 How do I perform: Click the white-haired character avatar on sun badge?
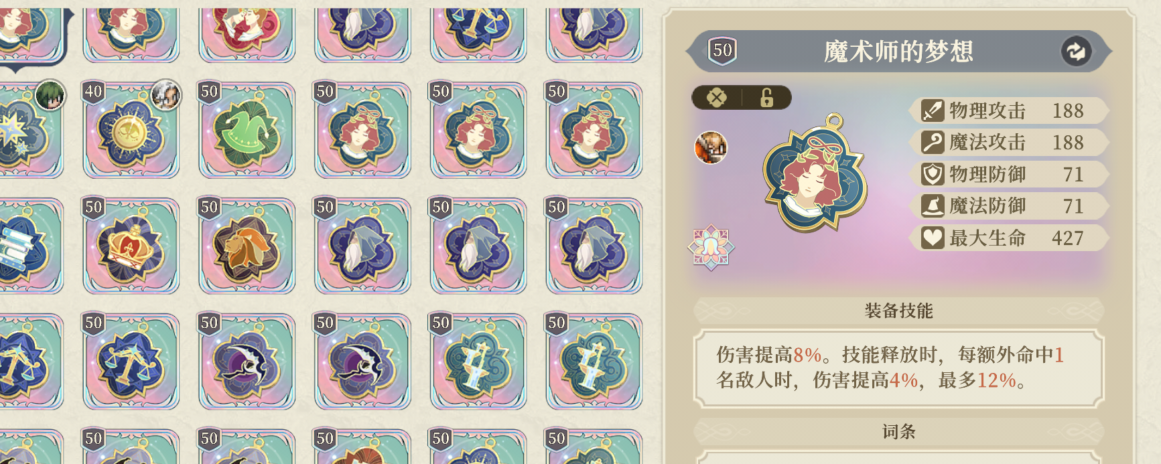point(165,94)
